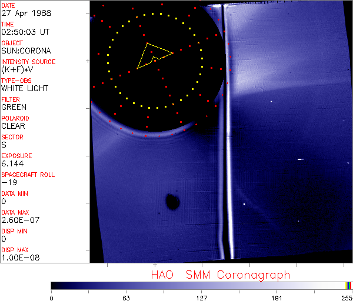Click the red SECTOR label
Viewport: 353px width, 301px height.
coord(12,137)
